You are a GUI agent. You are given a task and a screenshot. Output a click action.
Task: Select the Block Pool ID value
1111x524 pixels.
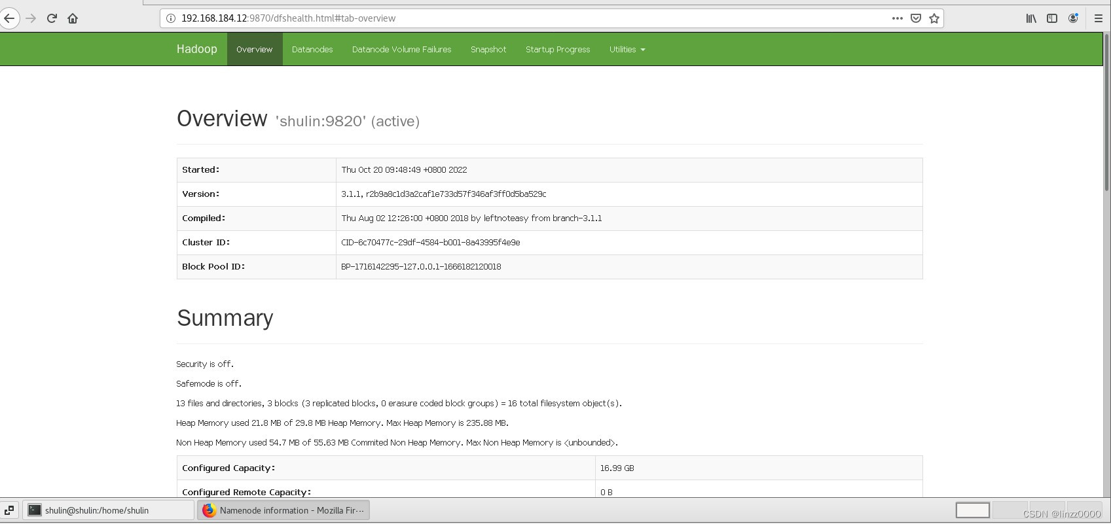tap(421, 266)
